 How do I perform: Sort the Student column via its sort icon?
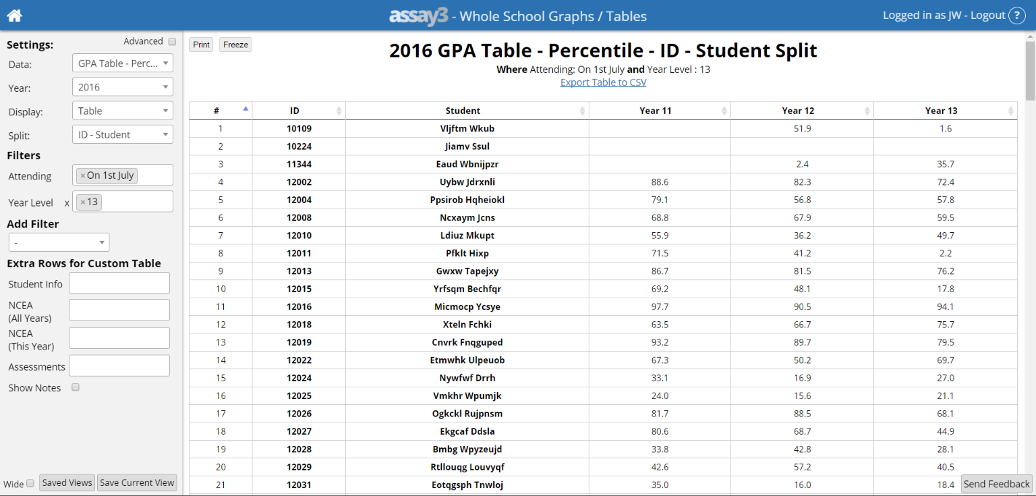[581, 110]
